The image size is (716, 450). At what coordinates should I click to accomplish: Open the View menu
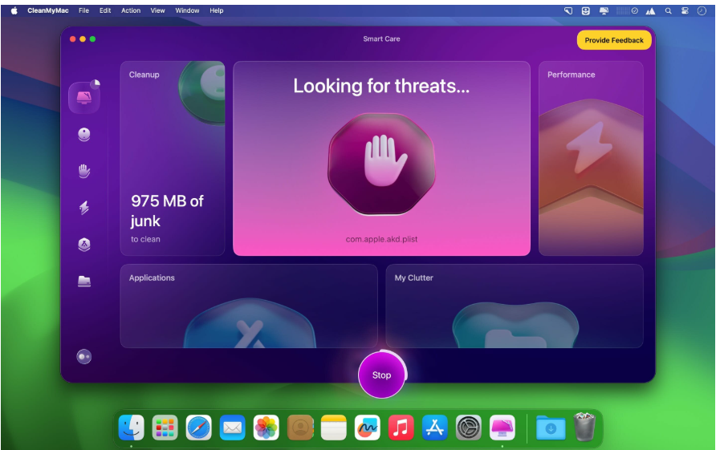pos(157,10)
